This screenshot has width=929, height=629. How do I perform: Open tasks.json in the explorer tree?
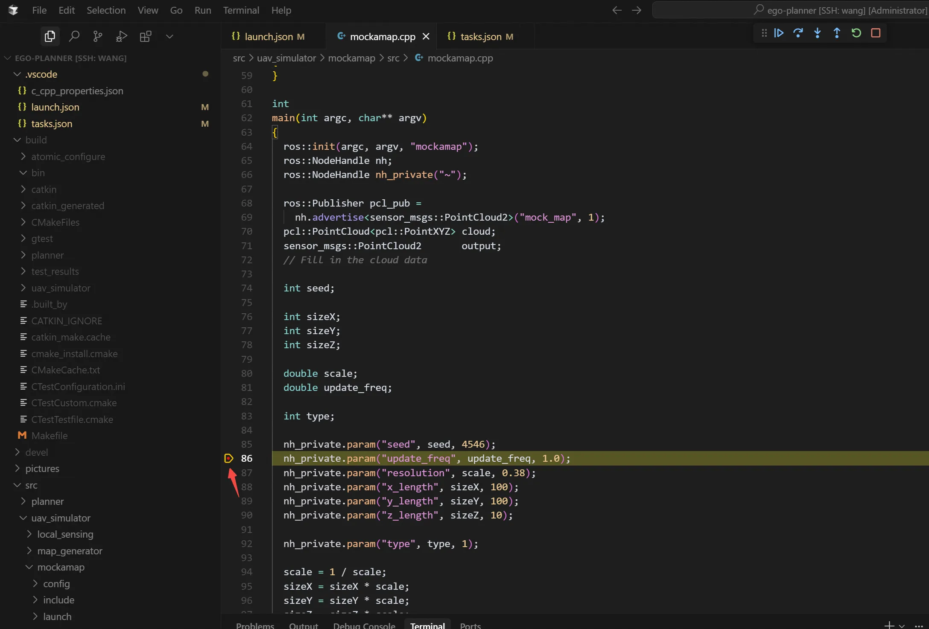point(52,124)
